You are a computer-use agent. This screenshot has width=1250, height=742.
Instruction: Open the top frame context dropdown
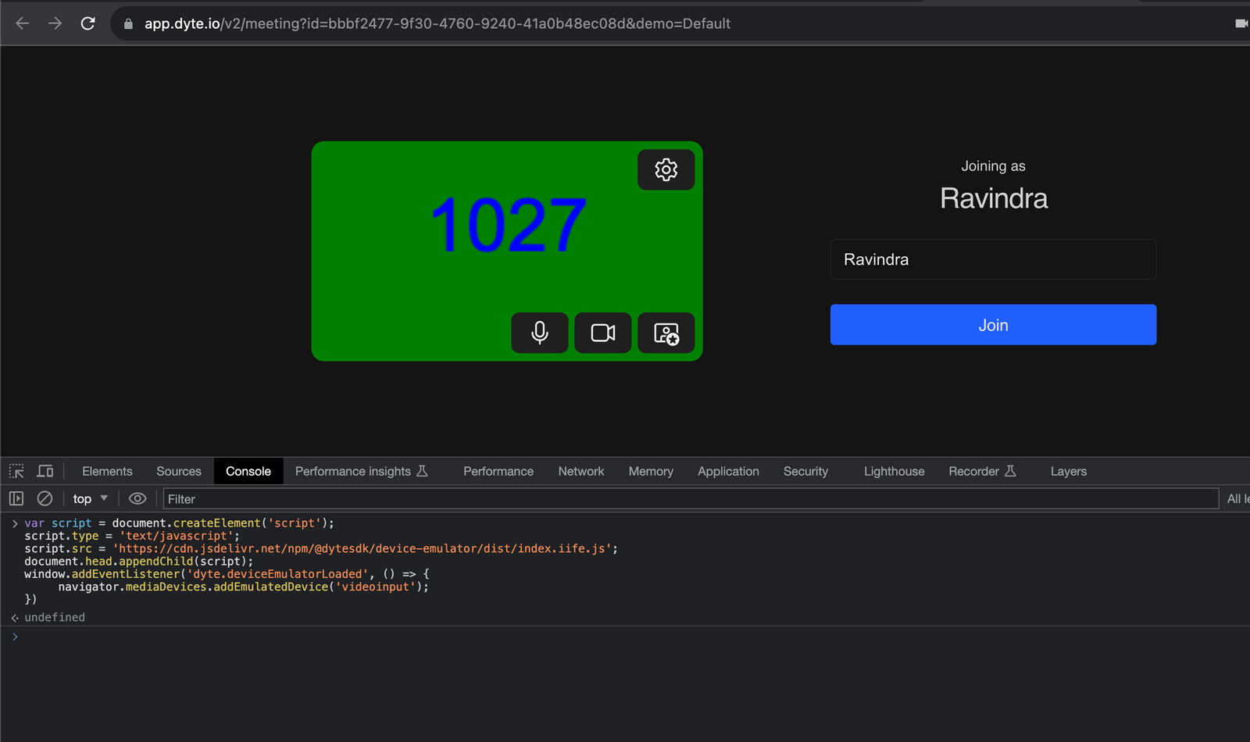(x=88, y=498)
